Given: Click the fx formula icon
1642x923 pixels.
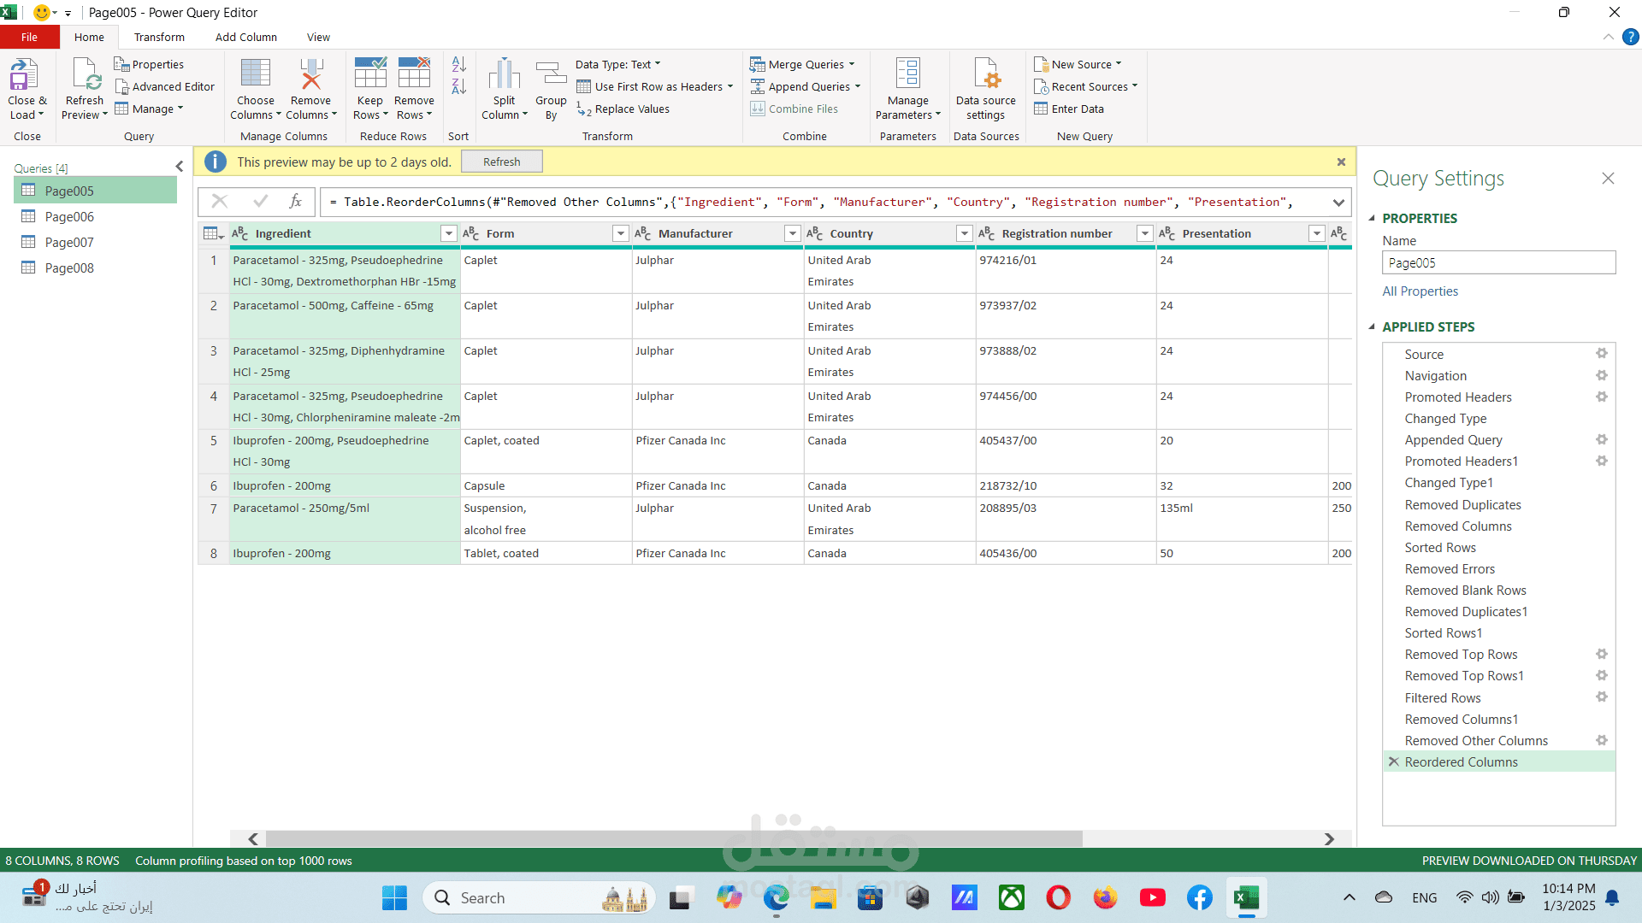Looking at the screenshot, I should 296,202.
